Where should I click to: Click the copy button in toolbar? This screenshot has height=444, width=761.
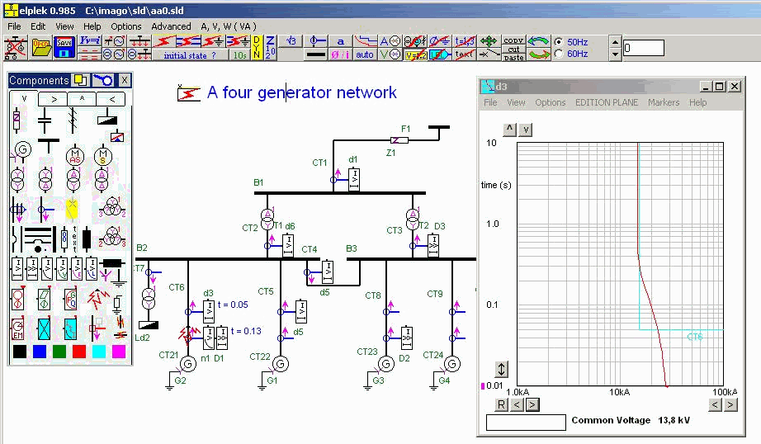pyautogui.click(x=513, y=40)
